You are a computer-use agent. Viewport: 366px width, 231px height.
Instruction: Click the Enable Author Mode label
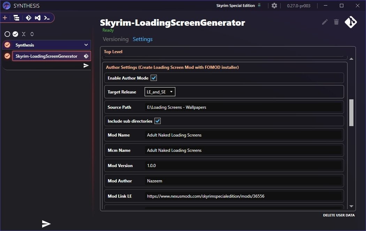coord(128,78)
